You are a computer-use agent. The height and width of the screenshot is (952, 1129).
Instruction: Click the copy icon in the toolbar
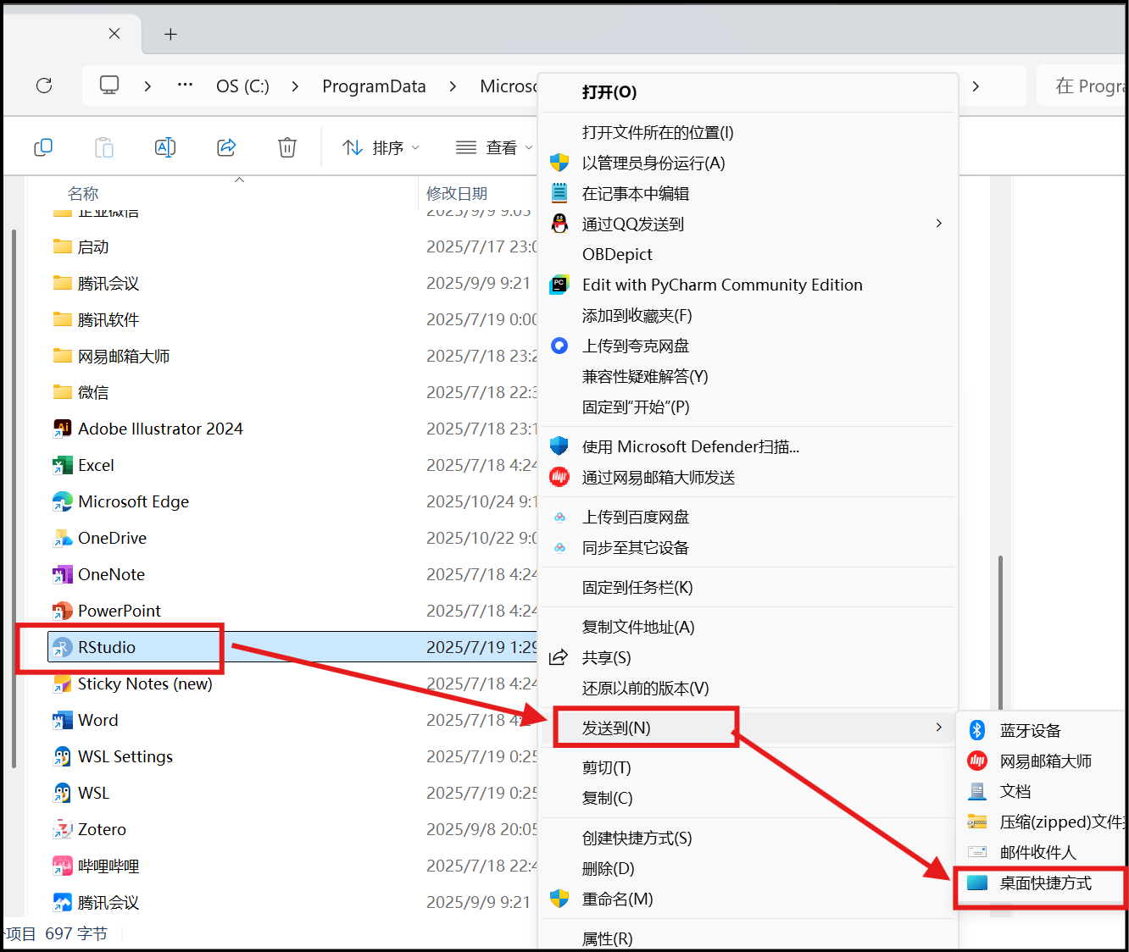(x=43, y=147)
